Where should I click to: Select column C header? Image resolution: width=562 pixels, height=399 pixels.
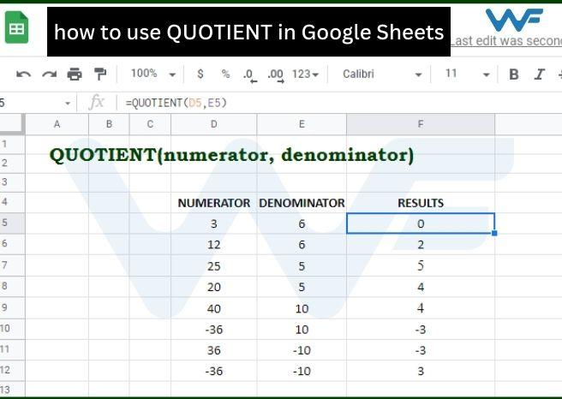click(150, 124)
